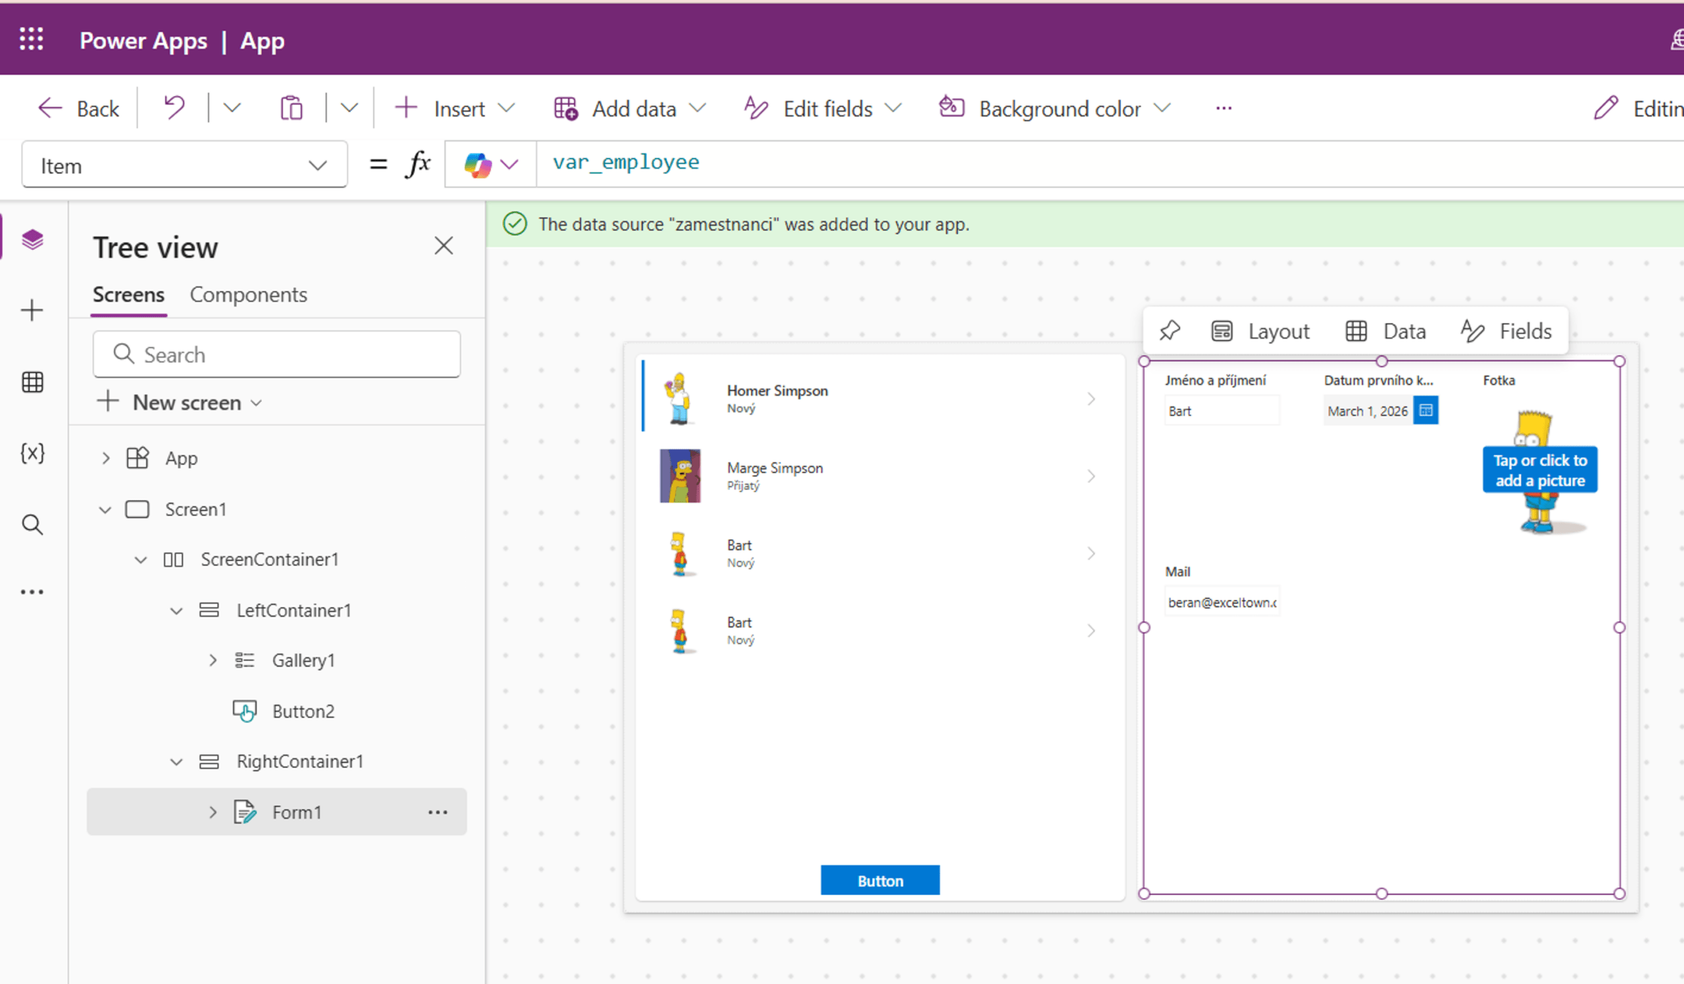Open the Copilot formula assistant icon
1684x984 pixels.
pyautogui.click(x=478, y=164)
